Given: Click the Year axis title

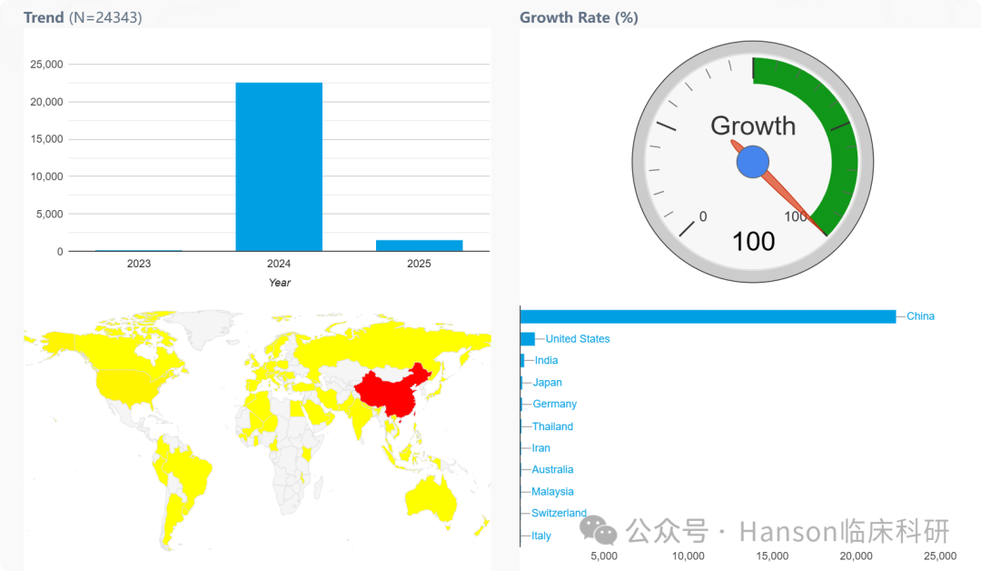Looking at the screenshot, I should [280, 283].
